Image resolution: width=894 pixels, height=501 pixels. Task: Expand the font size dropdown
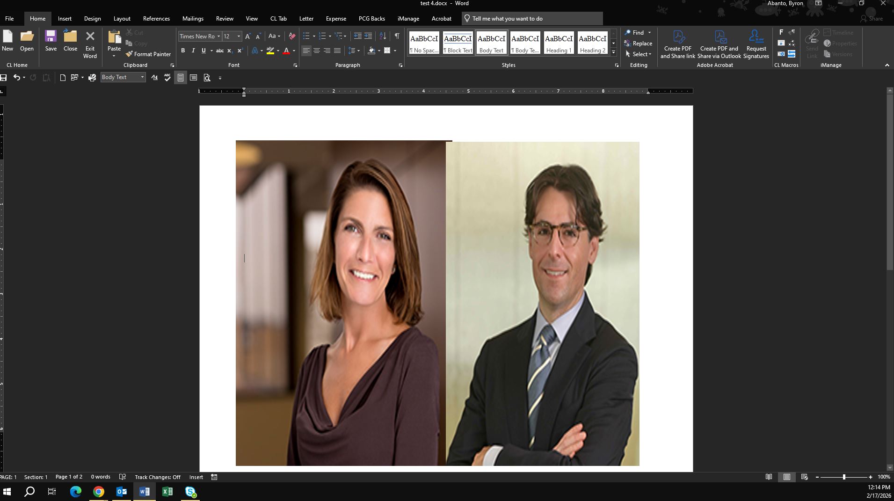point(239,36)
